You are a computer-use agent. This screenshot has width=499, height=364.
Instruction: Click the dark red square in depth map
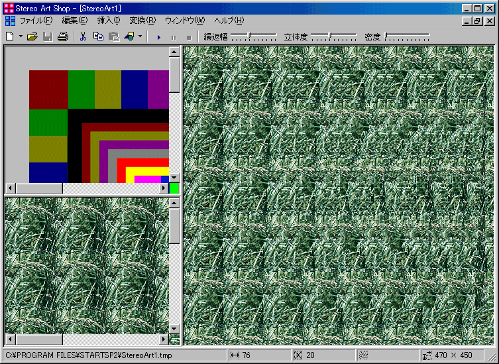tap(48, 90)
